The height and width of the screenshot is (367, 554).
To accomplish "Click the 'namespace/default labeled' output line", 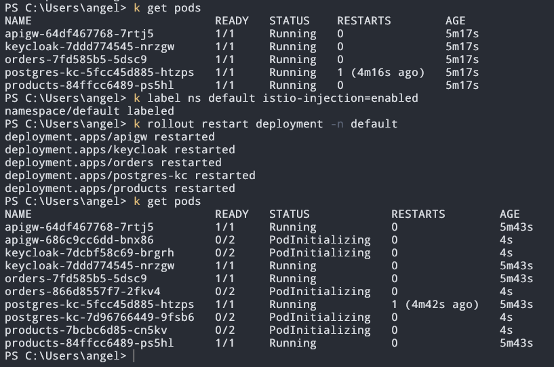I will [x=90, y=111].
